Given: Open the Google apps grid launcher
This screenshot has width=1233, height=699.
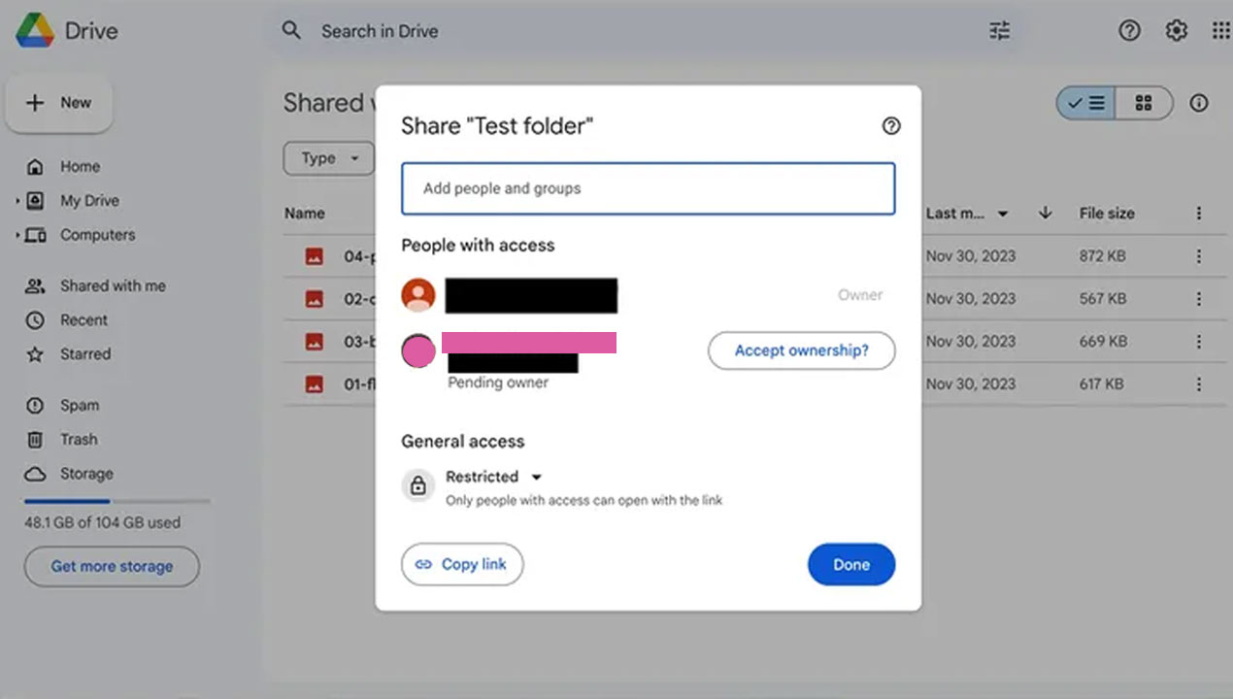Looking at the screenshot, I should [1220, 30].
